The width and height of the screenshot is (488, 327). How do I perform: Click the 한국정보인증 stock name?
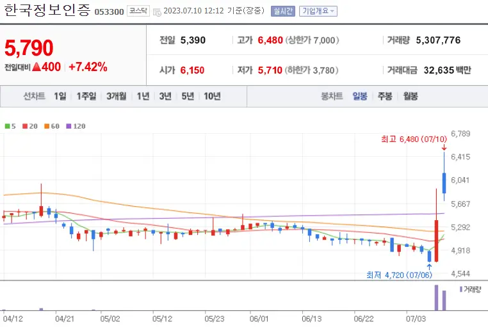click(x=47, y=10)
